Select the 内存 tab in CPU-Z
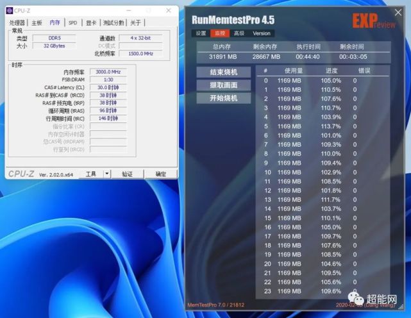The width and height of the screenshot is (411, 318). click(x=55, y=23)
